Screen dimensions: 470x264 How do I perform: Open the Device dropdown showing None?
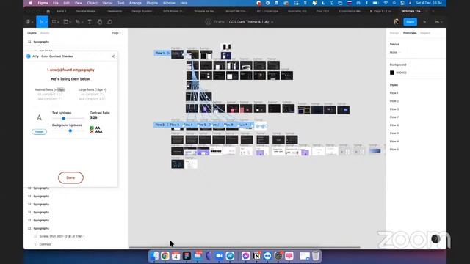pos(395,52)
